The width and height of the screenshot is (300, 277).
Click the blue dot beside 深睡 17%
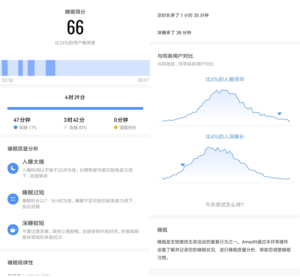15,128
